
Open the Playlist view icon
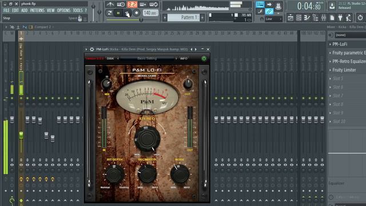coord(291,18)
